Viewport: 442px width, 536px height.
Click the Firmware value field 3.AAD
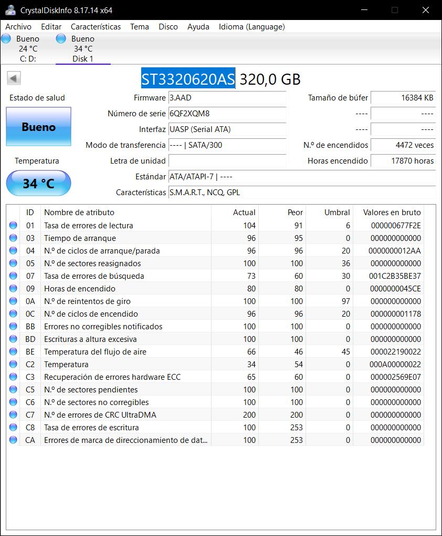pyautogui.click(x=227, y=98)
